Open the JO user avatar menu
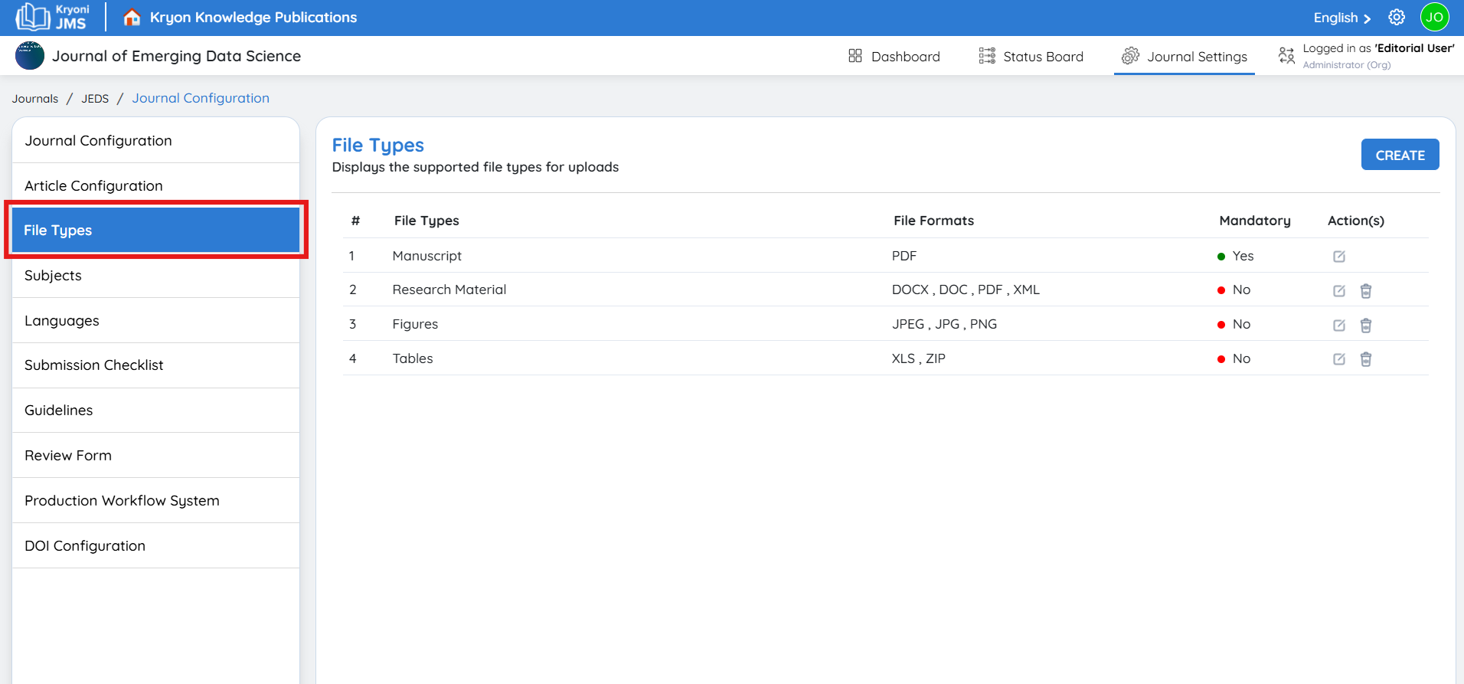1464x684 pixels. 1434,18
